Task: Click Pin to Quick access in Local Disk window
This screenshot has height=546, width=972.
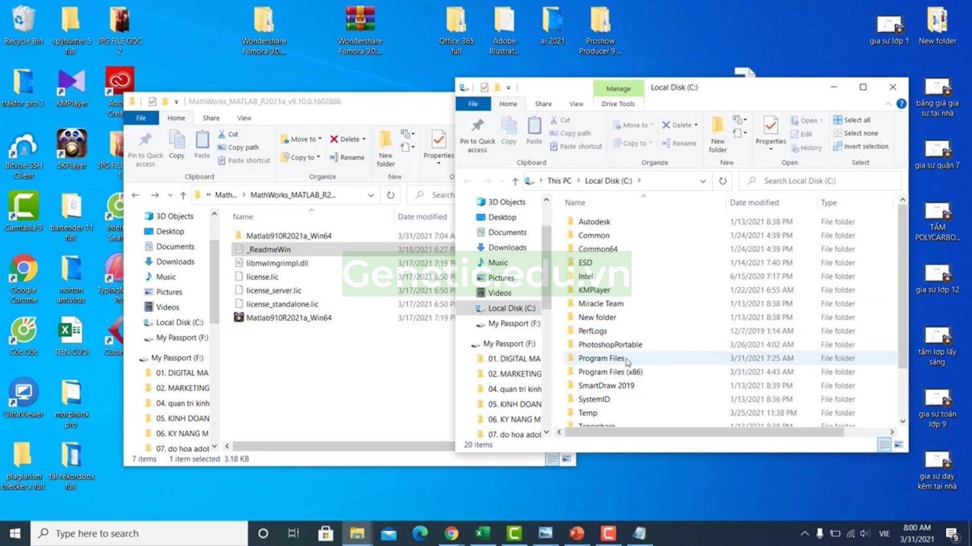Action: [x=477, y=135]
